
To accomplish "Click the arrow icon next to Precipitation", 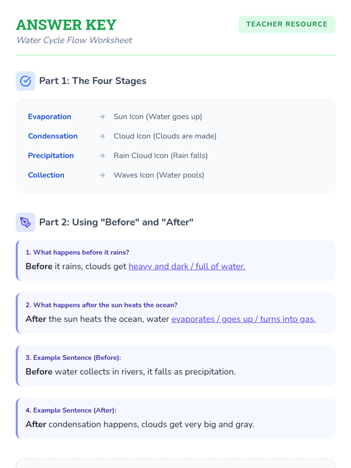I will (x=102, y=156).
